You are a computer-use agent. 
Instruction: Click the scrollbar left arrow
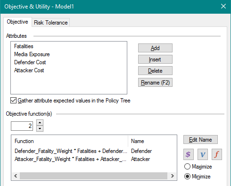16,176
